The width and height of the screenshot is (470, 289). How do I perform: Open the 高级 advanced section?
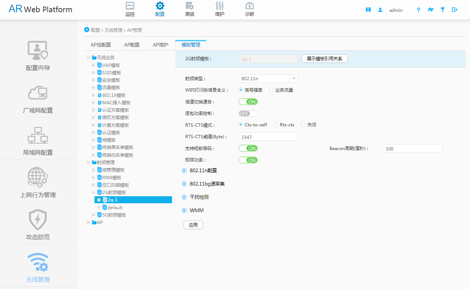[190, 10]
